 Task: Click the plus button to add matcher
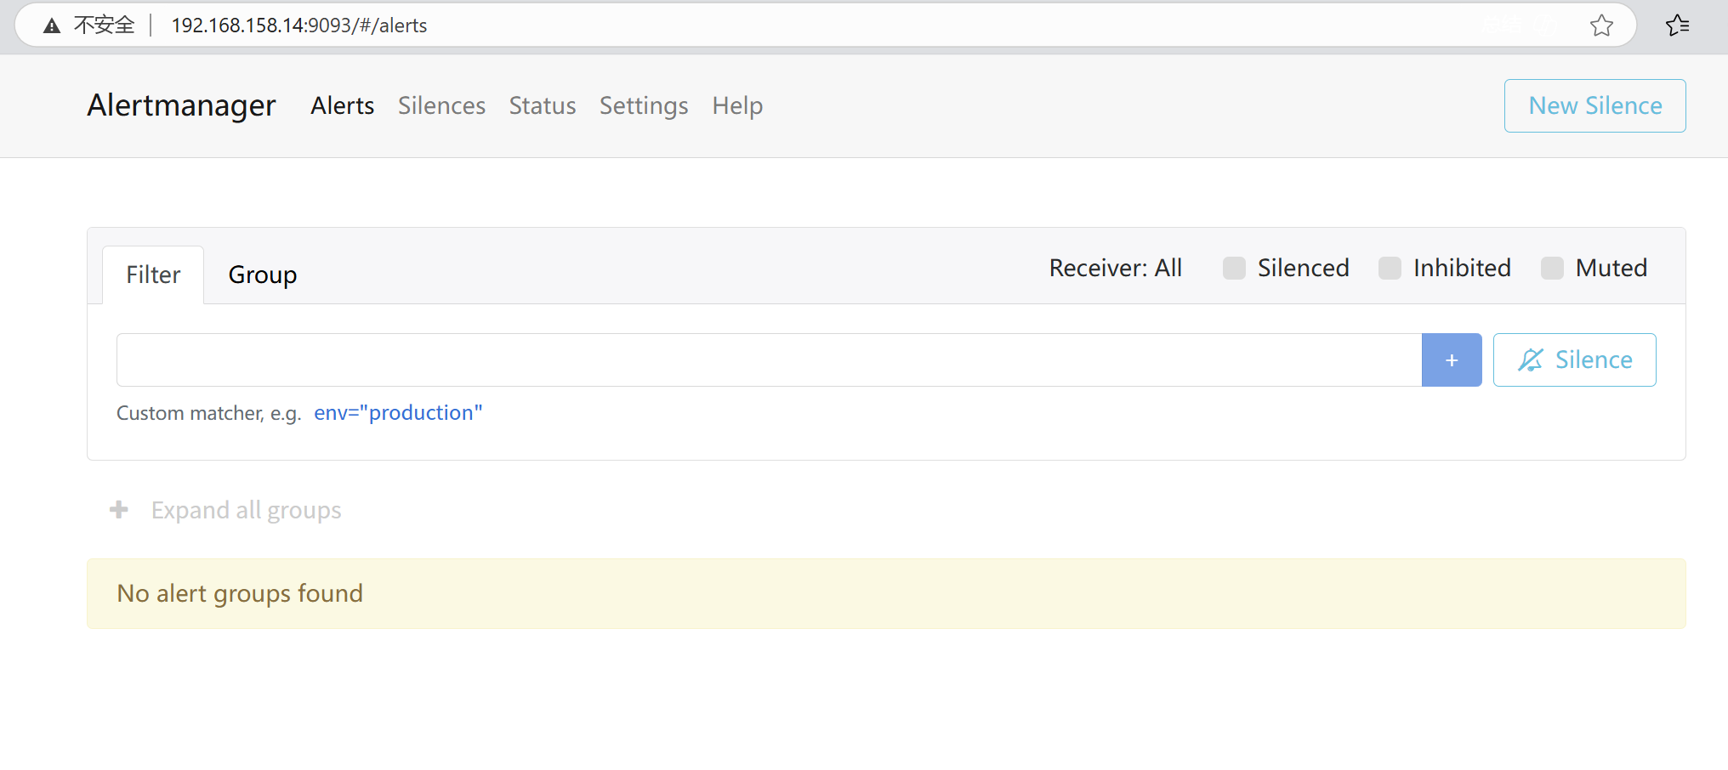tap(1452, 360)
